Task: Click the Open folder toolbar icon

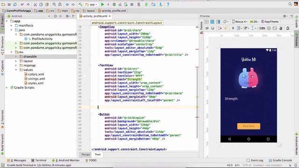Action: (3, 4)
